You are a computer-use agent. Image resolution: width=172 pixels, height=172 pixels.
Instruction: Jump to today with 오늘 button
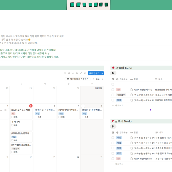pyautogui.click(x=98, y=79)
